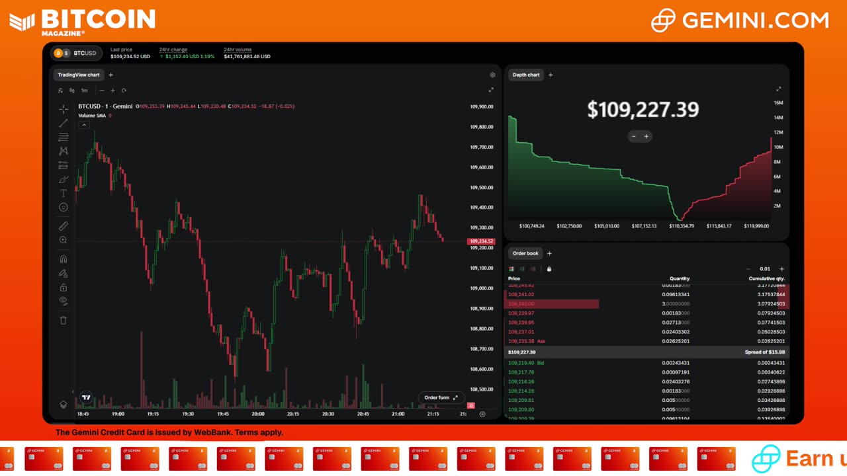Add a tab next to Depth chart

(x=551, y=75)
